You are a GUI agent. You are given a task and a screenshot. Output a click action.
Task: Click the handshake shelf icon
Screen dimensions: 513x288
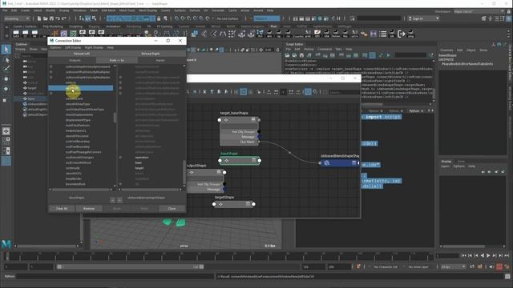[364, 34]
